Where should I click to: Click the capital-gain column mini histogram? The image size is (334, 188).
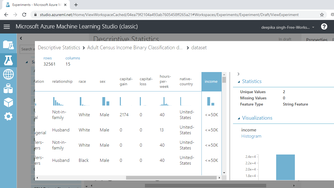[x=126, y=101]
